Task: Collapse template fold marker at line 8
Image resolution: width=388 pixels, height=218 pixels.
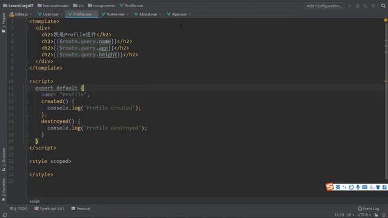Action: [27, 68]
